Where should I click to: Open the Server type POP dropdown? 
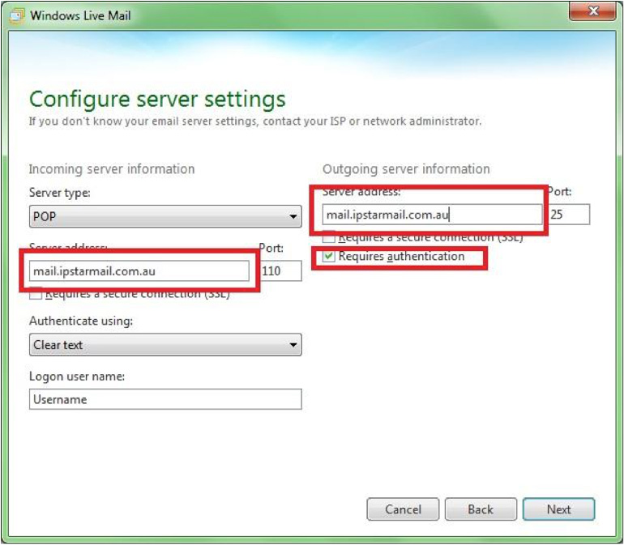(x=165, y=217)
